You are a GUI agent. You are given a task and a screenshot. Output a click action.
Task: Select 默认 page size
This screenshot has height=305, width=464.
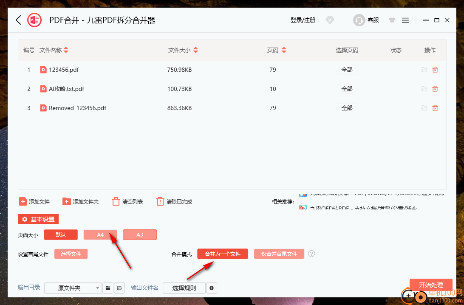click(x=61, y=234)
